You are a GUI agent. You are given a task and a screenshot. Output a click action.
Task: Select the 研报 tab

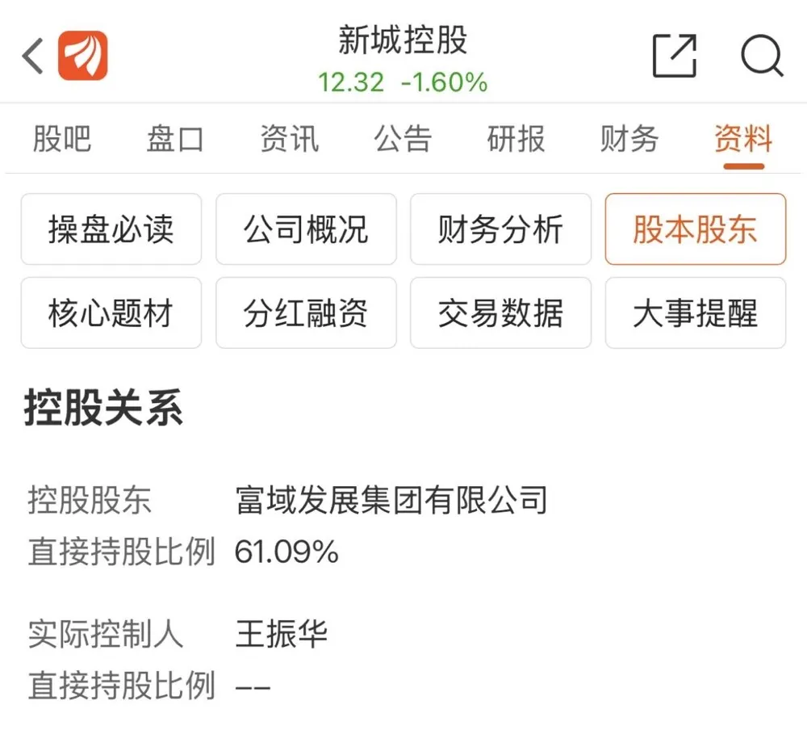coord(516,139)
